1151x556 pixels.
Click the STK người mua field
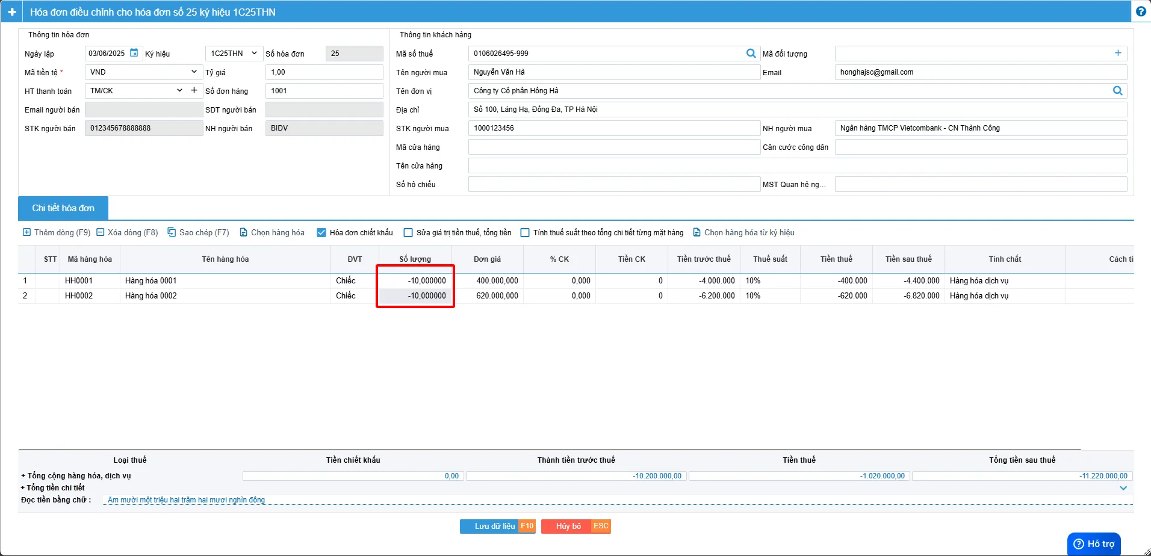coord(614,128)
